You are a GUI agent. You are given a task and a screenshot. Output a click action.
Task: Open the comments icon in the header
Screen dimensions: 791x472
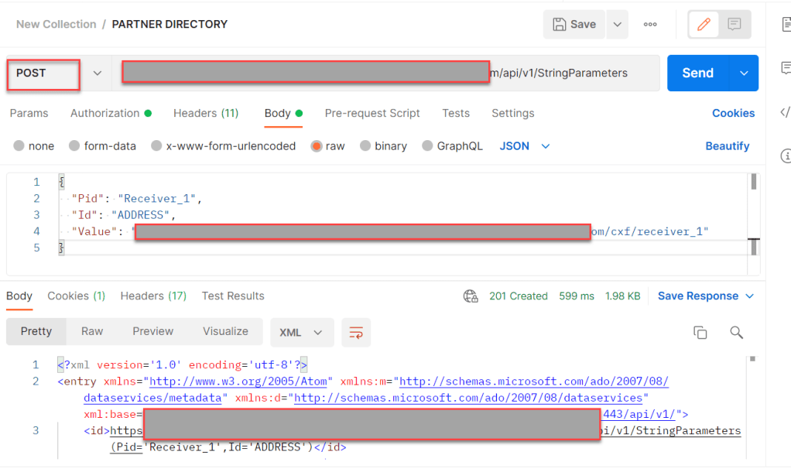point(734,25)
